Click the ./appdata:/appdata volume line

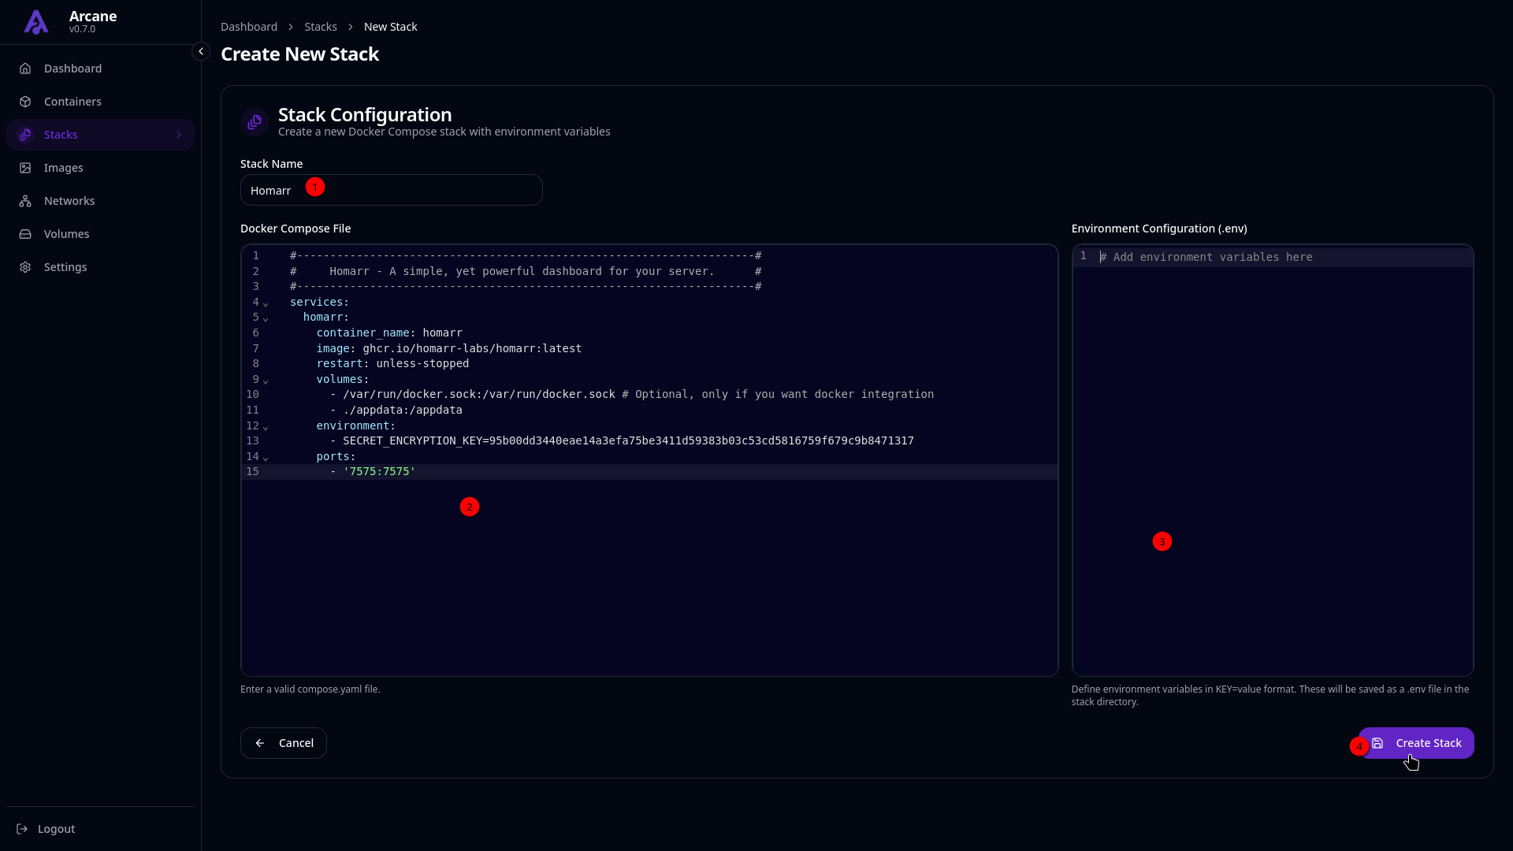point(396,410)
